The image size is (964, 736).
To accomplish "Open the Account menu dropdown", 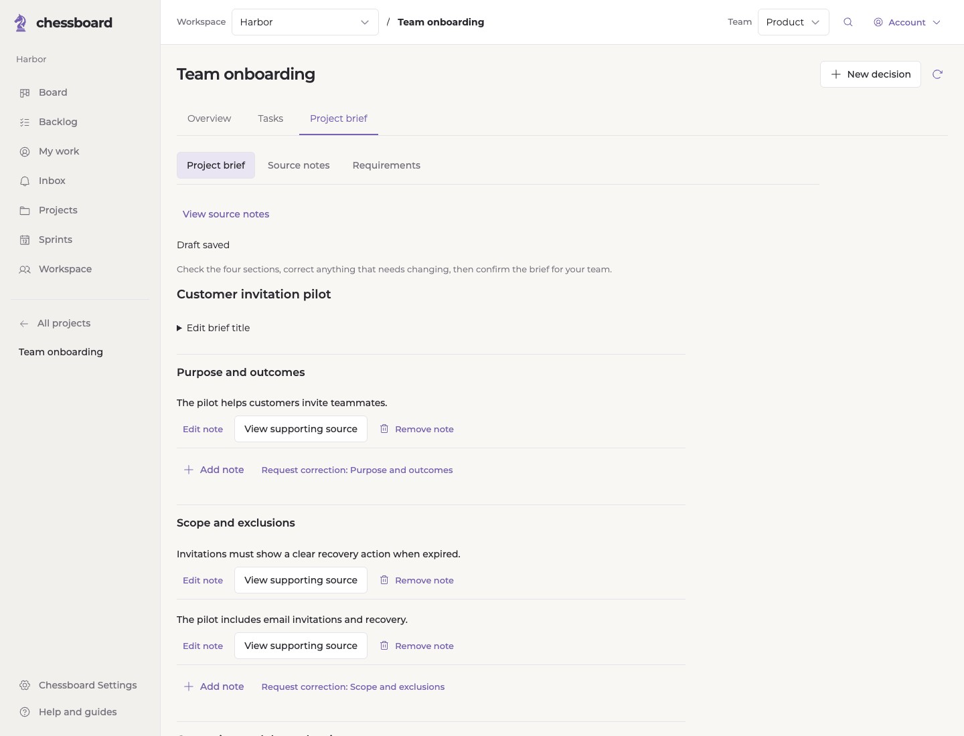I will [907, 22].
